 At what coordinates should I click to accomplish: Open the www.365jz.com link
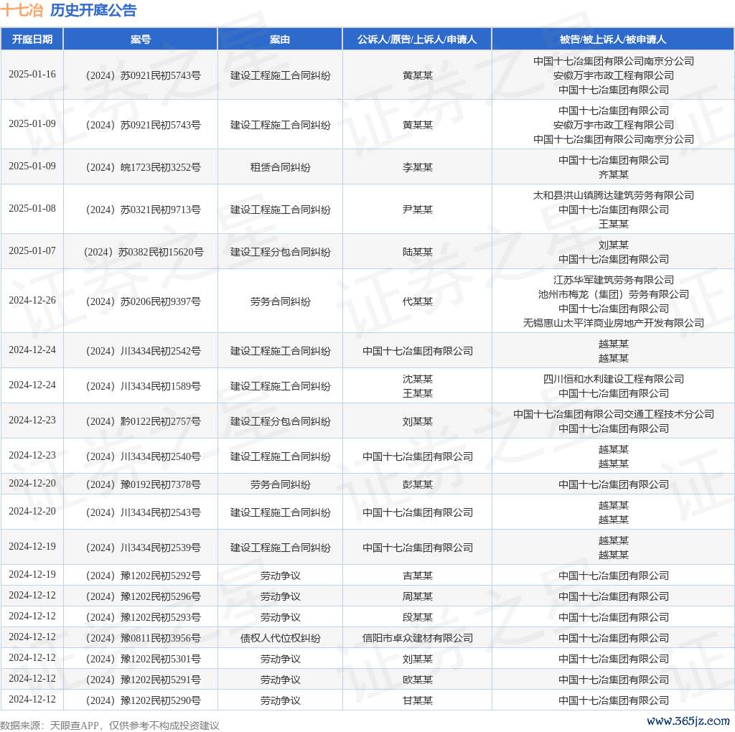(x=688, y=721)
